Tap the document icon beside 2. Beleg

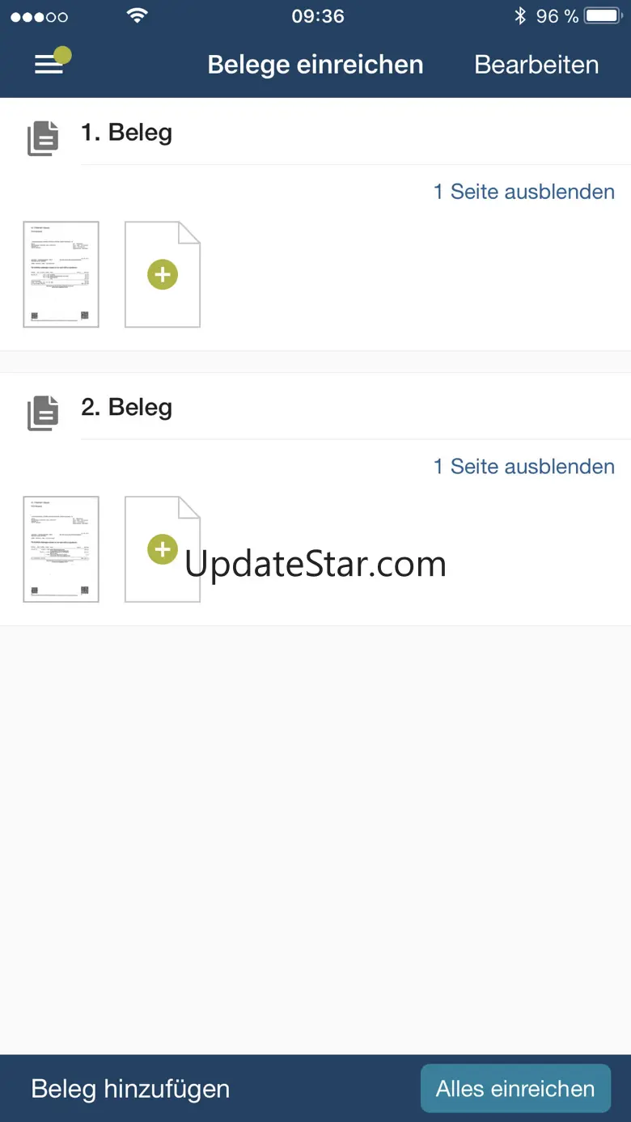point(44,413)
